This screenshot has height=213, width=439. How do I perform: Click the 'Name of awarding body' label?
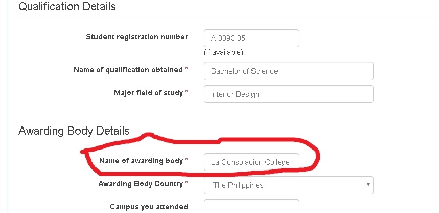click(141, 161)
